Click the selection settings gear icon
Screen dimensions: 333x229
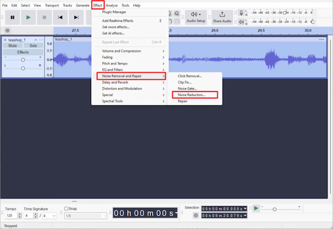pyautogui.click(x=196, y=216)
